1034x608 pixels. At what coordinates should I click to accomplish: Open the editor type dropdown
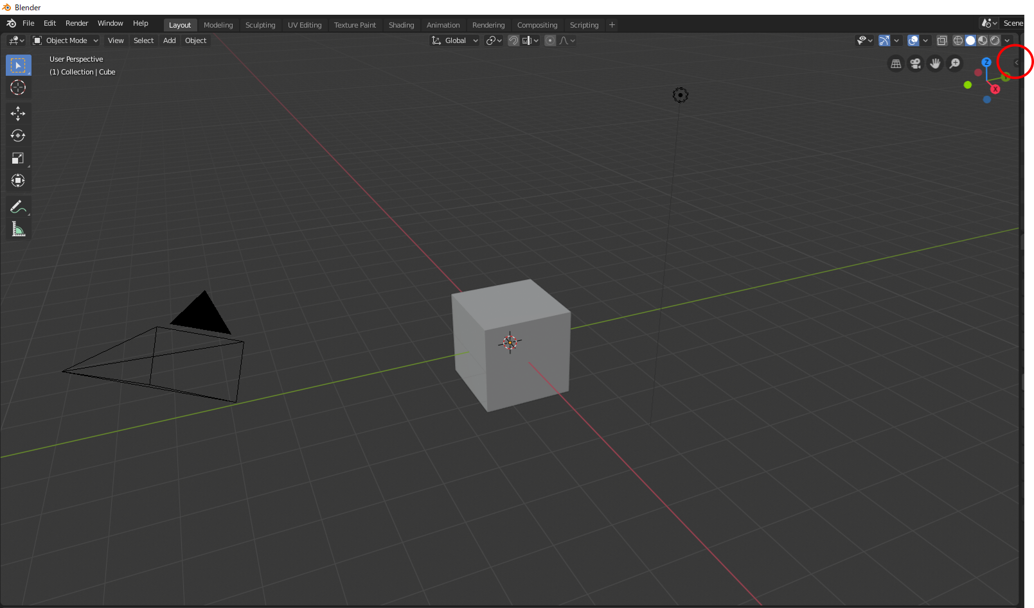(x=16, y=40)
